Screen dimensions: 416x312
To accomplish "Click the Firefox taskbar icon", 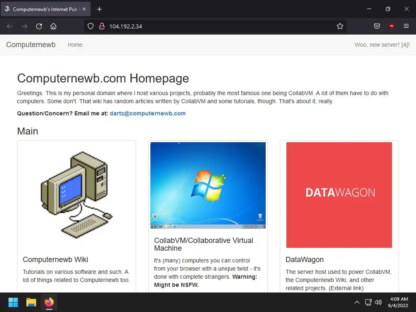I will [49, 302].
